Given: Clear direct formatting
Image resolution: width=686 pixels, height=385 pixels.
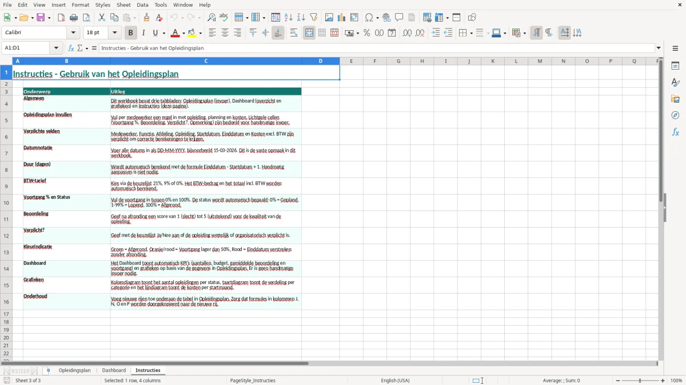Looking at the screenshot, I should [x=159, y=18].
